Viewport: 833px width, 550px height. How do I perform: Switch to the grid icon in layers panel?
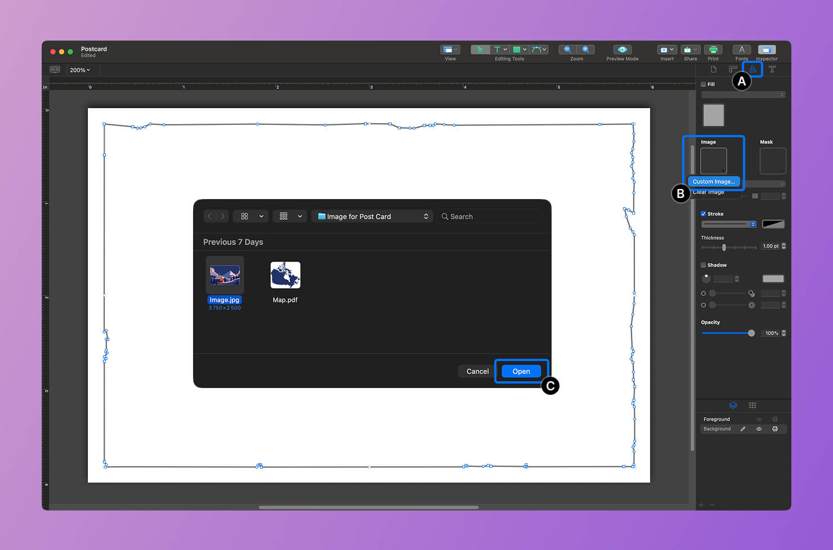[x=753, y=405]
